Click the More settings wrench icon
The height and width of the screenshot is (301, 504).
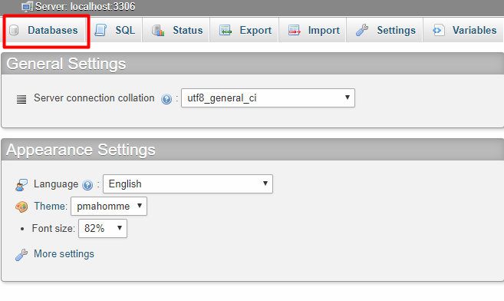pos(21,255)
